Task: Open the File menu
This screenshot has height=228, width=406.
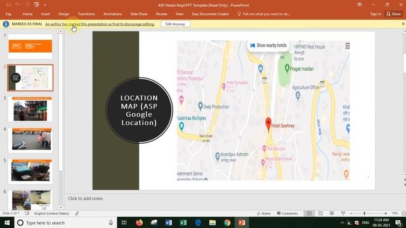Action: [x=8, y=14]
